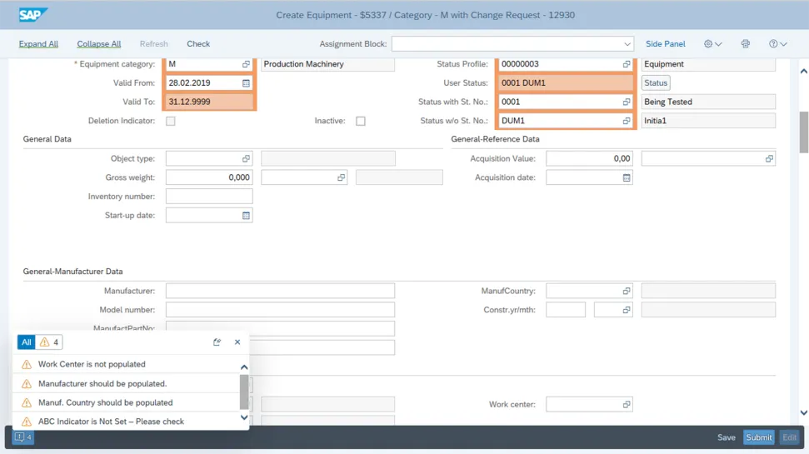Viewport: 809px width, 454px height.
Task: Expand the Assignment Block dropdown
Action: [x=627, y=44]
